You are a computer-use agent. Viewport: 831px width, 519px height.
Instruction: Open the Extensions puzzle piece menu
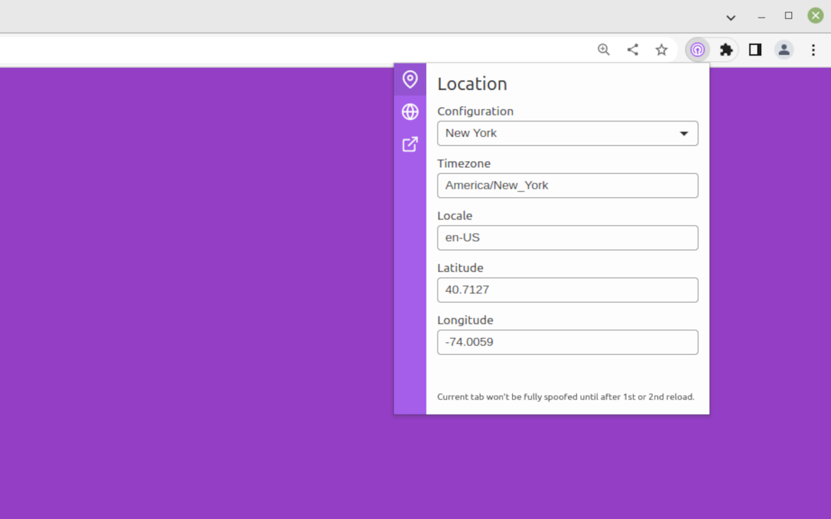click(726, 50)
